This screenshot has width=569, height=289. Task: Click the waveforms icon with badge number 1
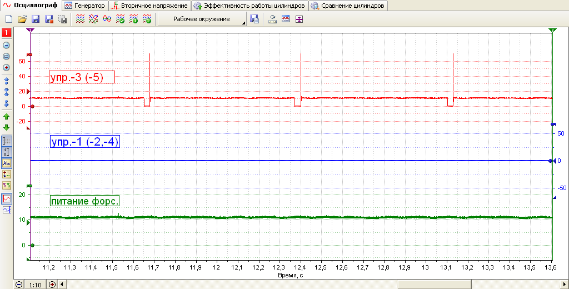click(133, 19)
